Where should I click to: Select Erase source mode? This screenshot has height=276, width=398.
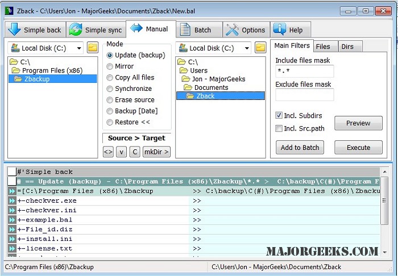pos(109,99)
